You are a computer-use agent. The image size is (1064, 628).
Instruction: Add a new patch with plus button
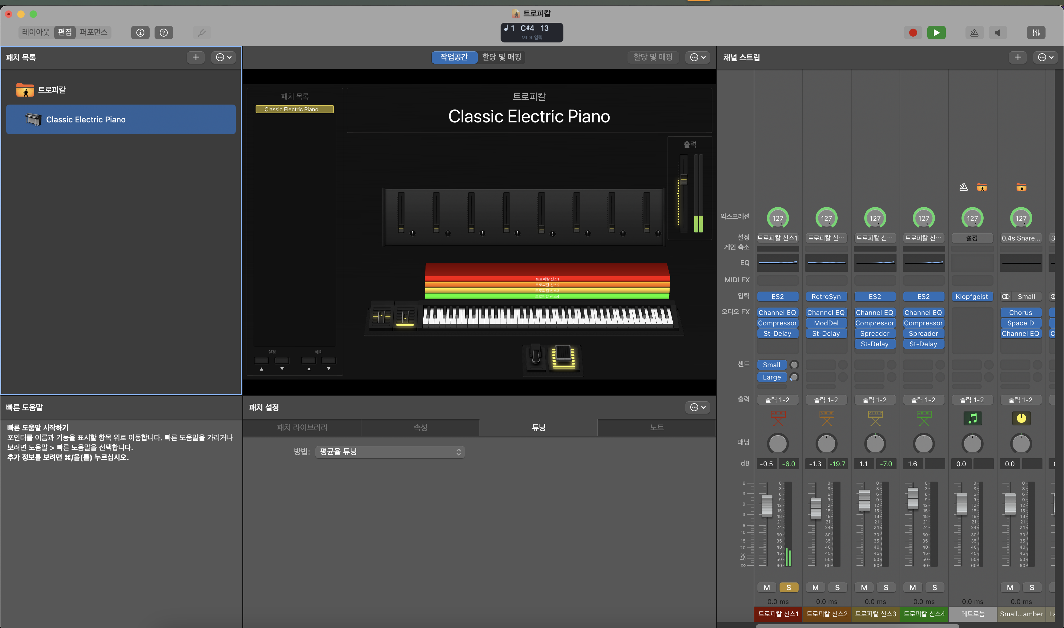[196, 57]
